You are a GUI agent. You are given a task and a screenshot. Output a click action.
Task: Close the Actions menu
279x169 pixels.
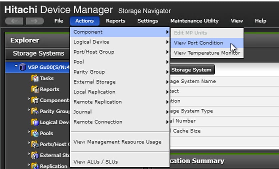click(85, 21)
